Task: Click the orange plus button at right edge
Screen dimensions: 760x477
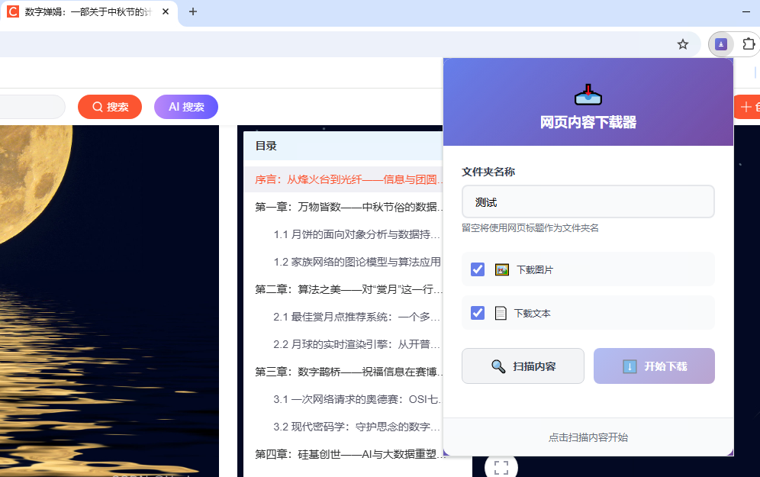Action: (x=747, y=107)
